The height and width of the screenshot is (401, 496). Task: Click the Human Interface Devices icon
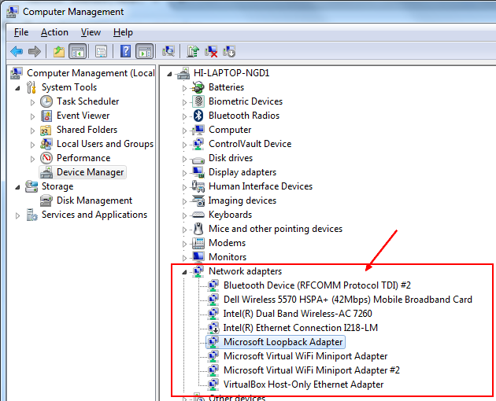tap(198, 186)
